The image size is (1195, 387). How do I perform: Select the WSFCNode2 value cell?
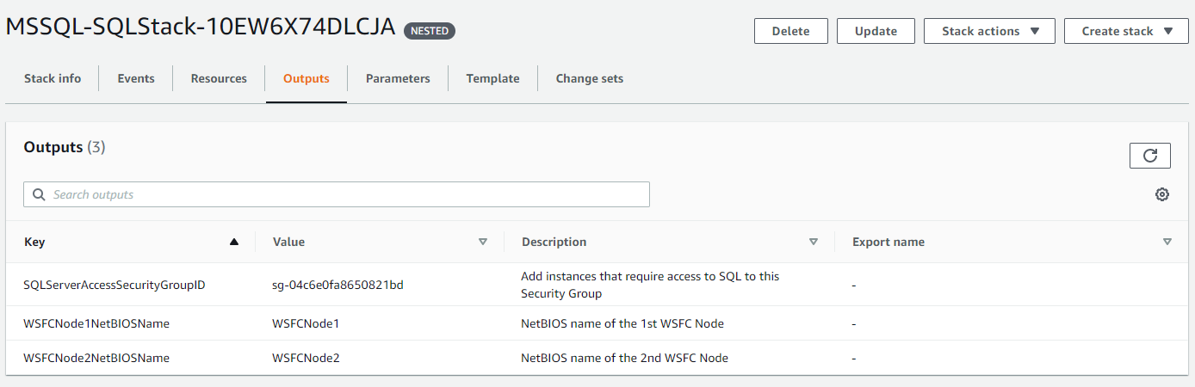coord(306,358)
